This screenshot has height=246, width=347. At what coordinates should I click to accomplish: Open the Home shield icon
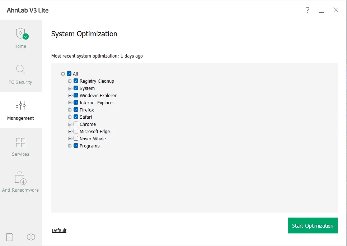click(x=22, y=34)
